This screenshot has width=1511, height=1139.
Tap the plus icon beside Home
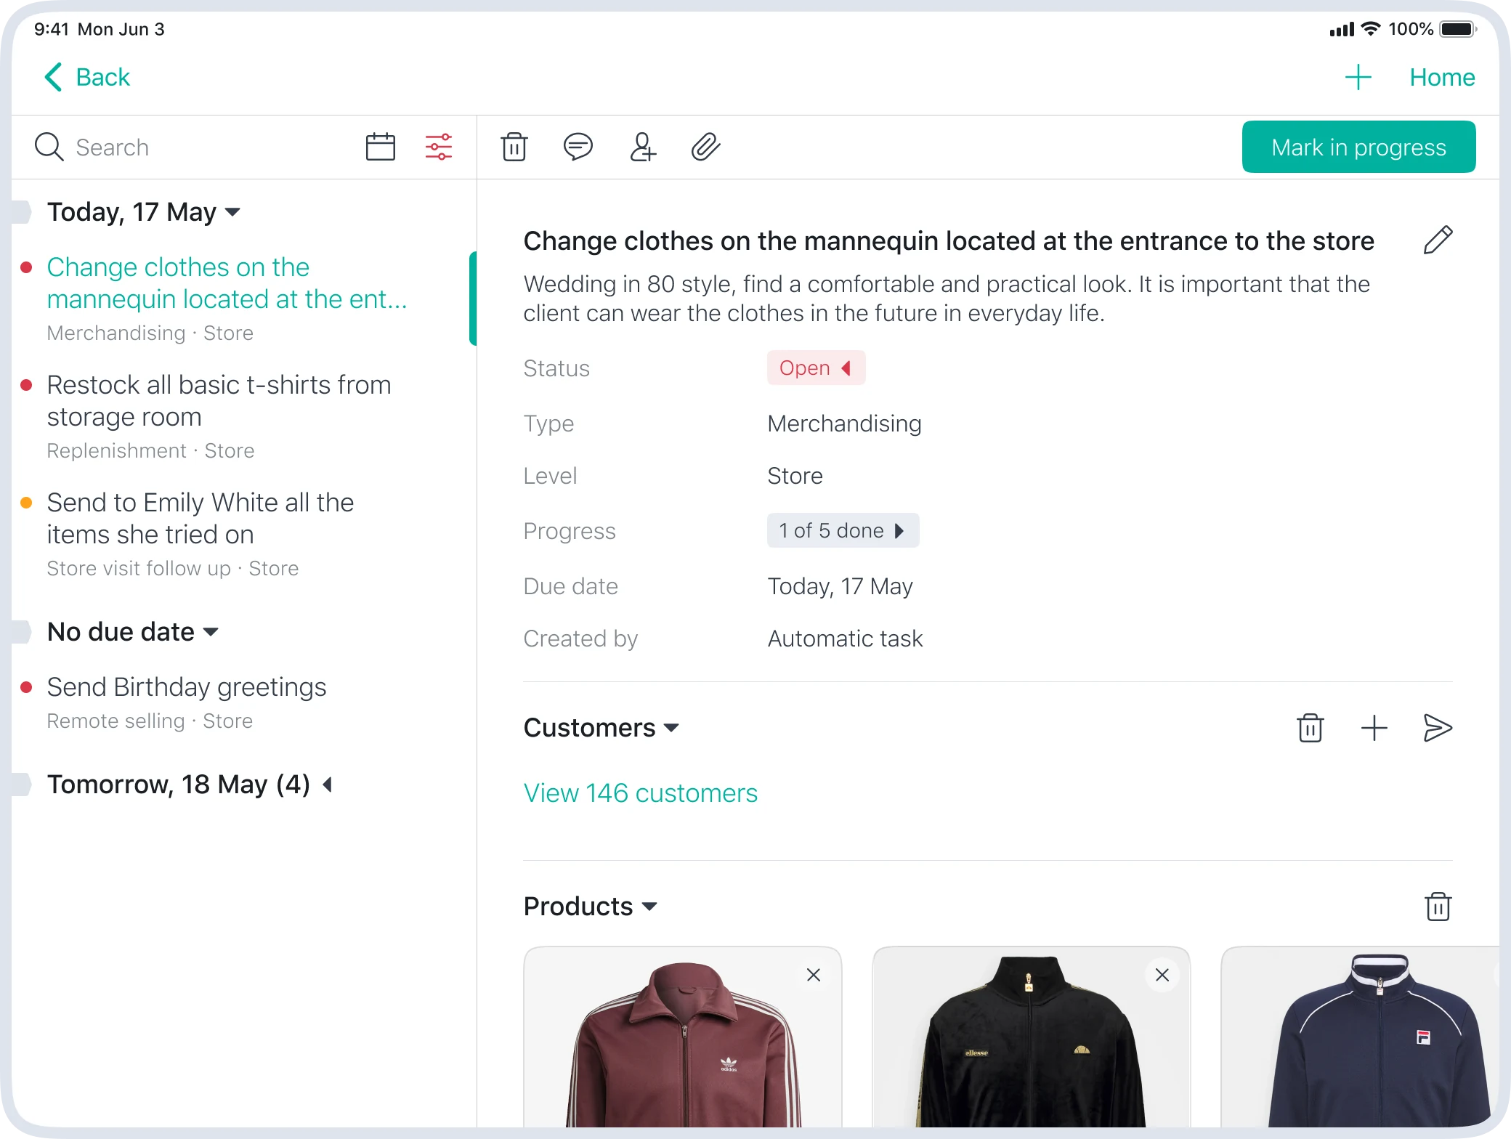tap(1358, 77)
